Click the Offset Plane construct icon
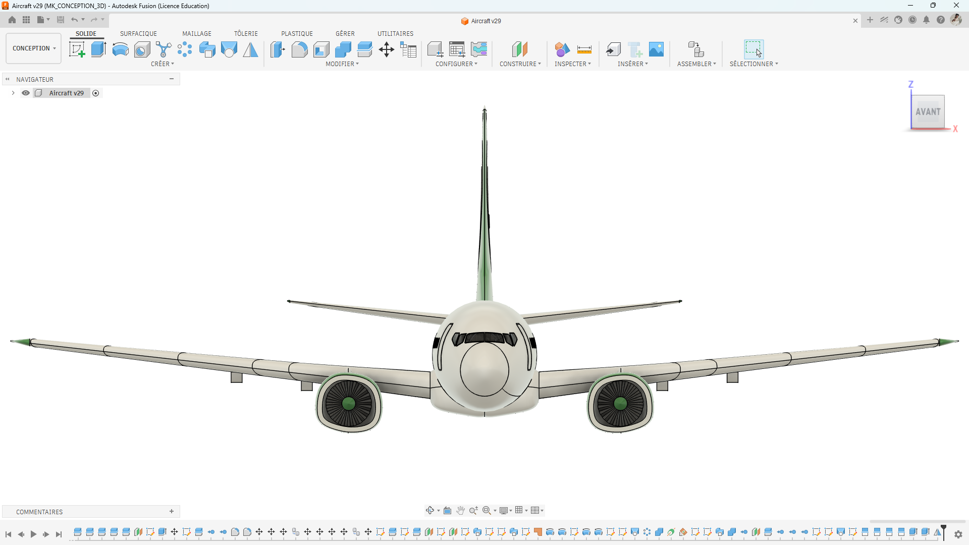The height and width of the screenshot is (545, 969). tap(520, 49)
